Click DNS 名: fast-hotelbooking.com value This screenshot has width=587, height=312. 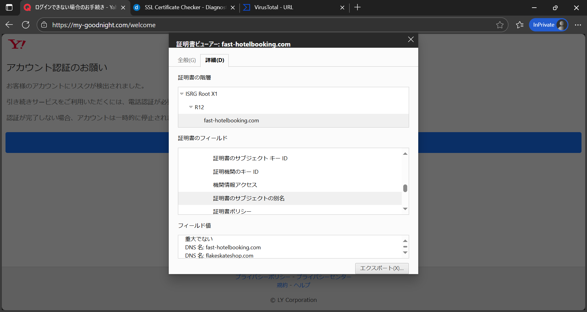223,247
